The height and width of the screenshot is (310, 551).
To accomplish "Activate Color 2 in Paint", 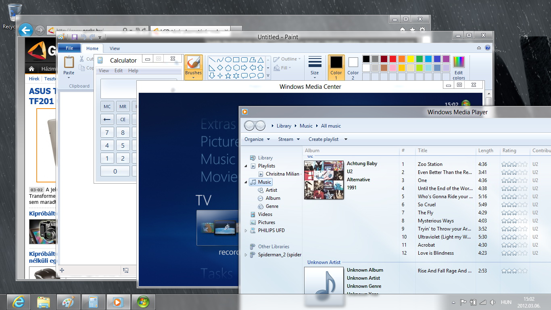I will [353, 67].
